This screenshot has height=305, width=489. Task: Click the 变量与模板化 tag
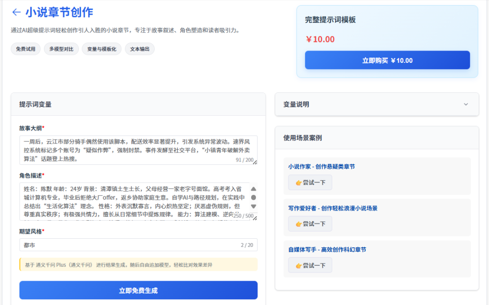coord(101,49)
